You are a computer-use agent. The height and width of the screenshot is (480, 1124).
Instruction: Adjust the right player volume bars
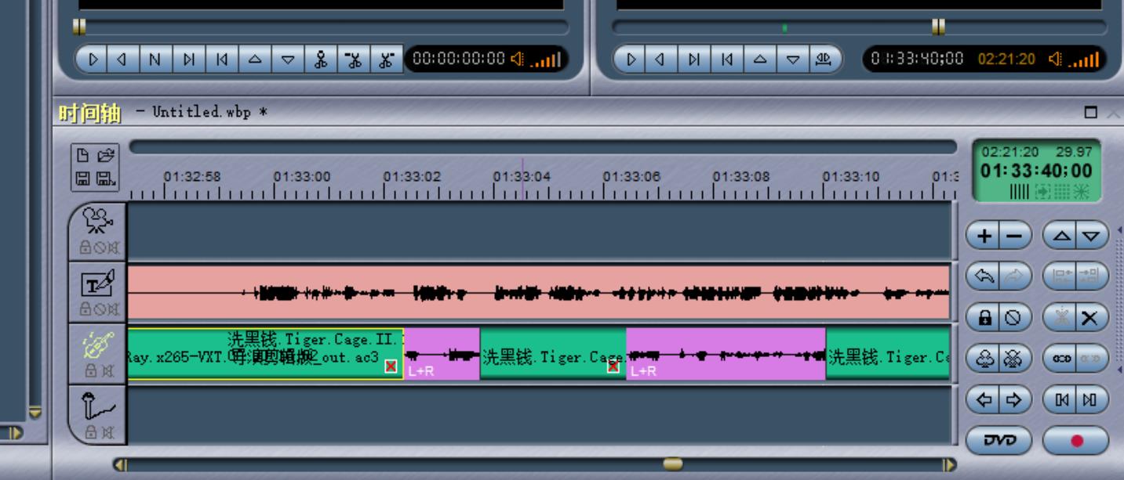click(1086, 60)
